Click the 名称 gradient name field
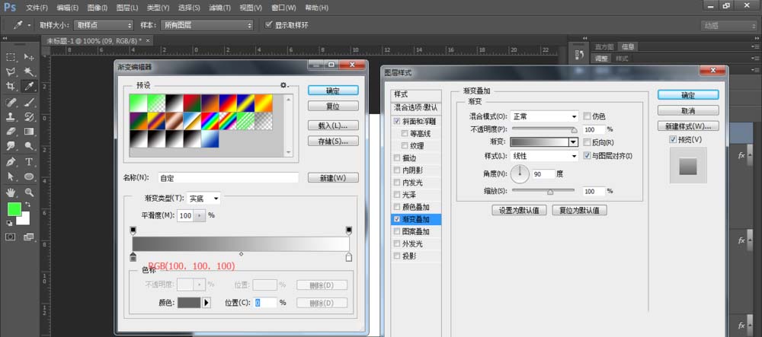762x337 pixels. click(227, 177)
